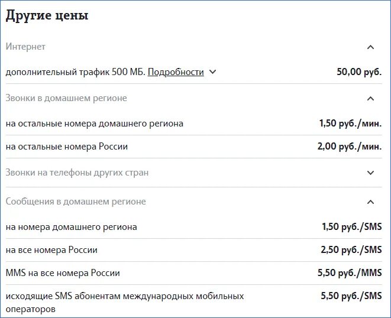The height and width of the screenshot is (318, 391).
Task: Click the Другие цены heading
Action: coord(47,16)
